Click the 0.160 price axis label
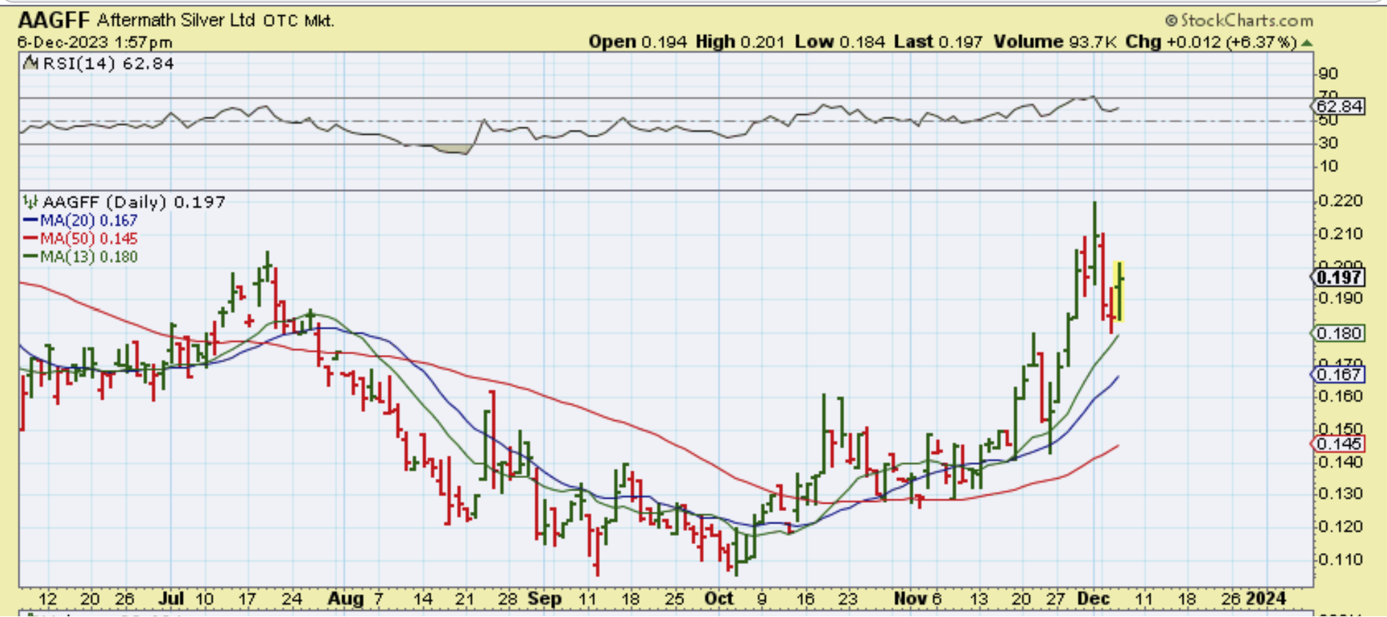Image resolution: width=1387 pixels, height=617 pixels. (1340, 396)
